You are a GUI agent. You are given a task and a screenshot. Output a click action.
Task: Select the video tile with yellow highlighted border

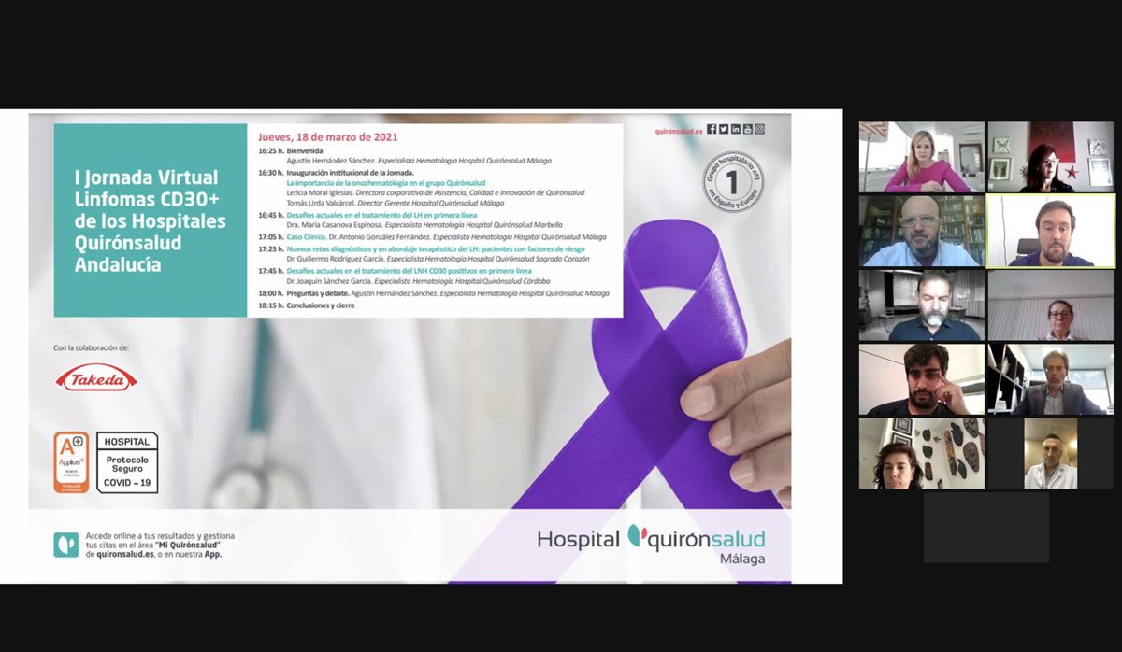1050,231
